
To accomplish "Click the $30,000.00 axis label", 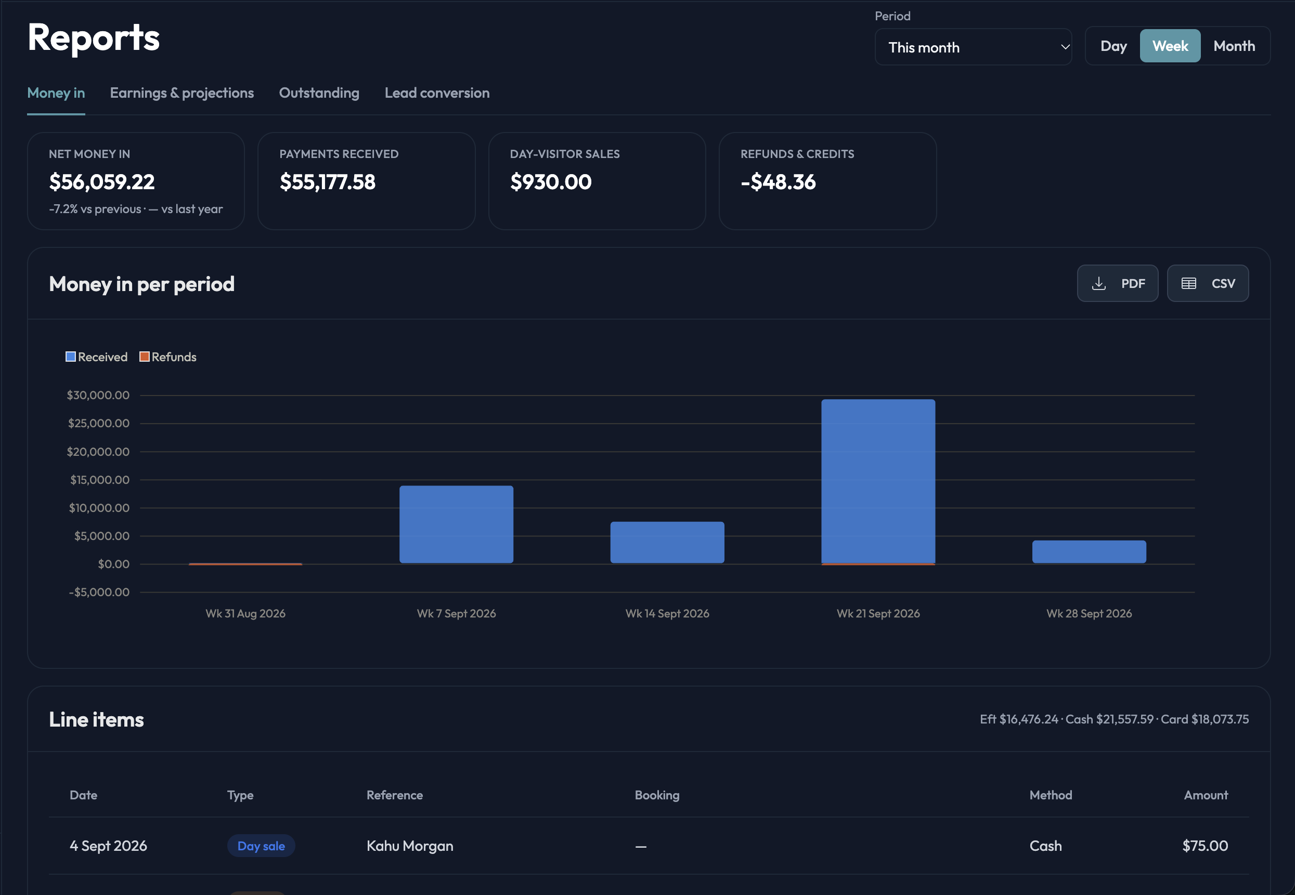I will pyautogui.click(x=98, y=396).
